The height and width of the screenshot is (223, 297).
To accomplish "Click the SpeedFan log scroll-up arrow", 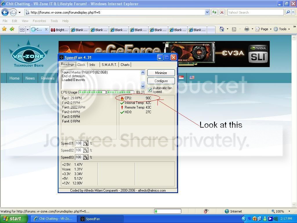I will (143, 72).
